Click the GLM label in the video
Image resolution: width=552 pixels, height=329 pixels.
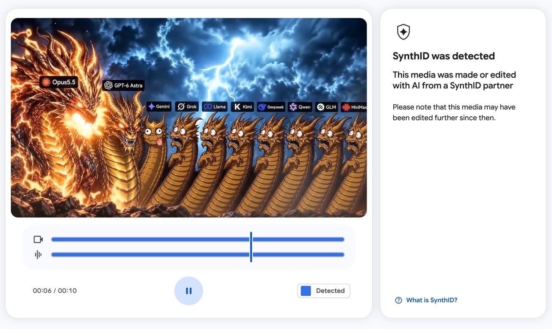click(326, 107)
